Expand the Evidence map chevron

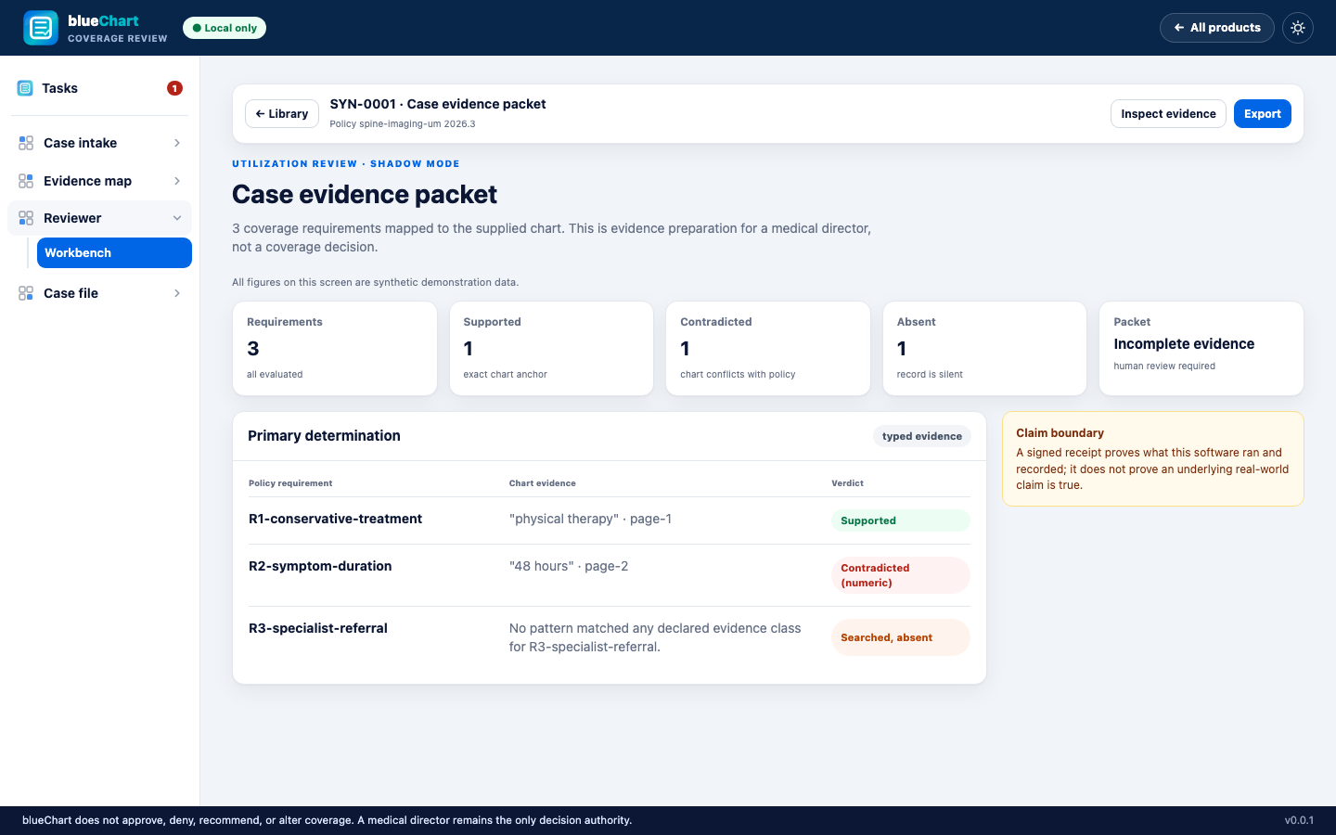pos(177,181)
